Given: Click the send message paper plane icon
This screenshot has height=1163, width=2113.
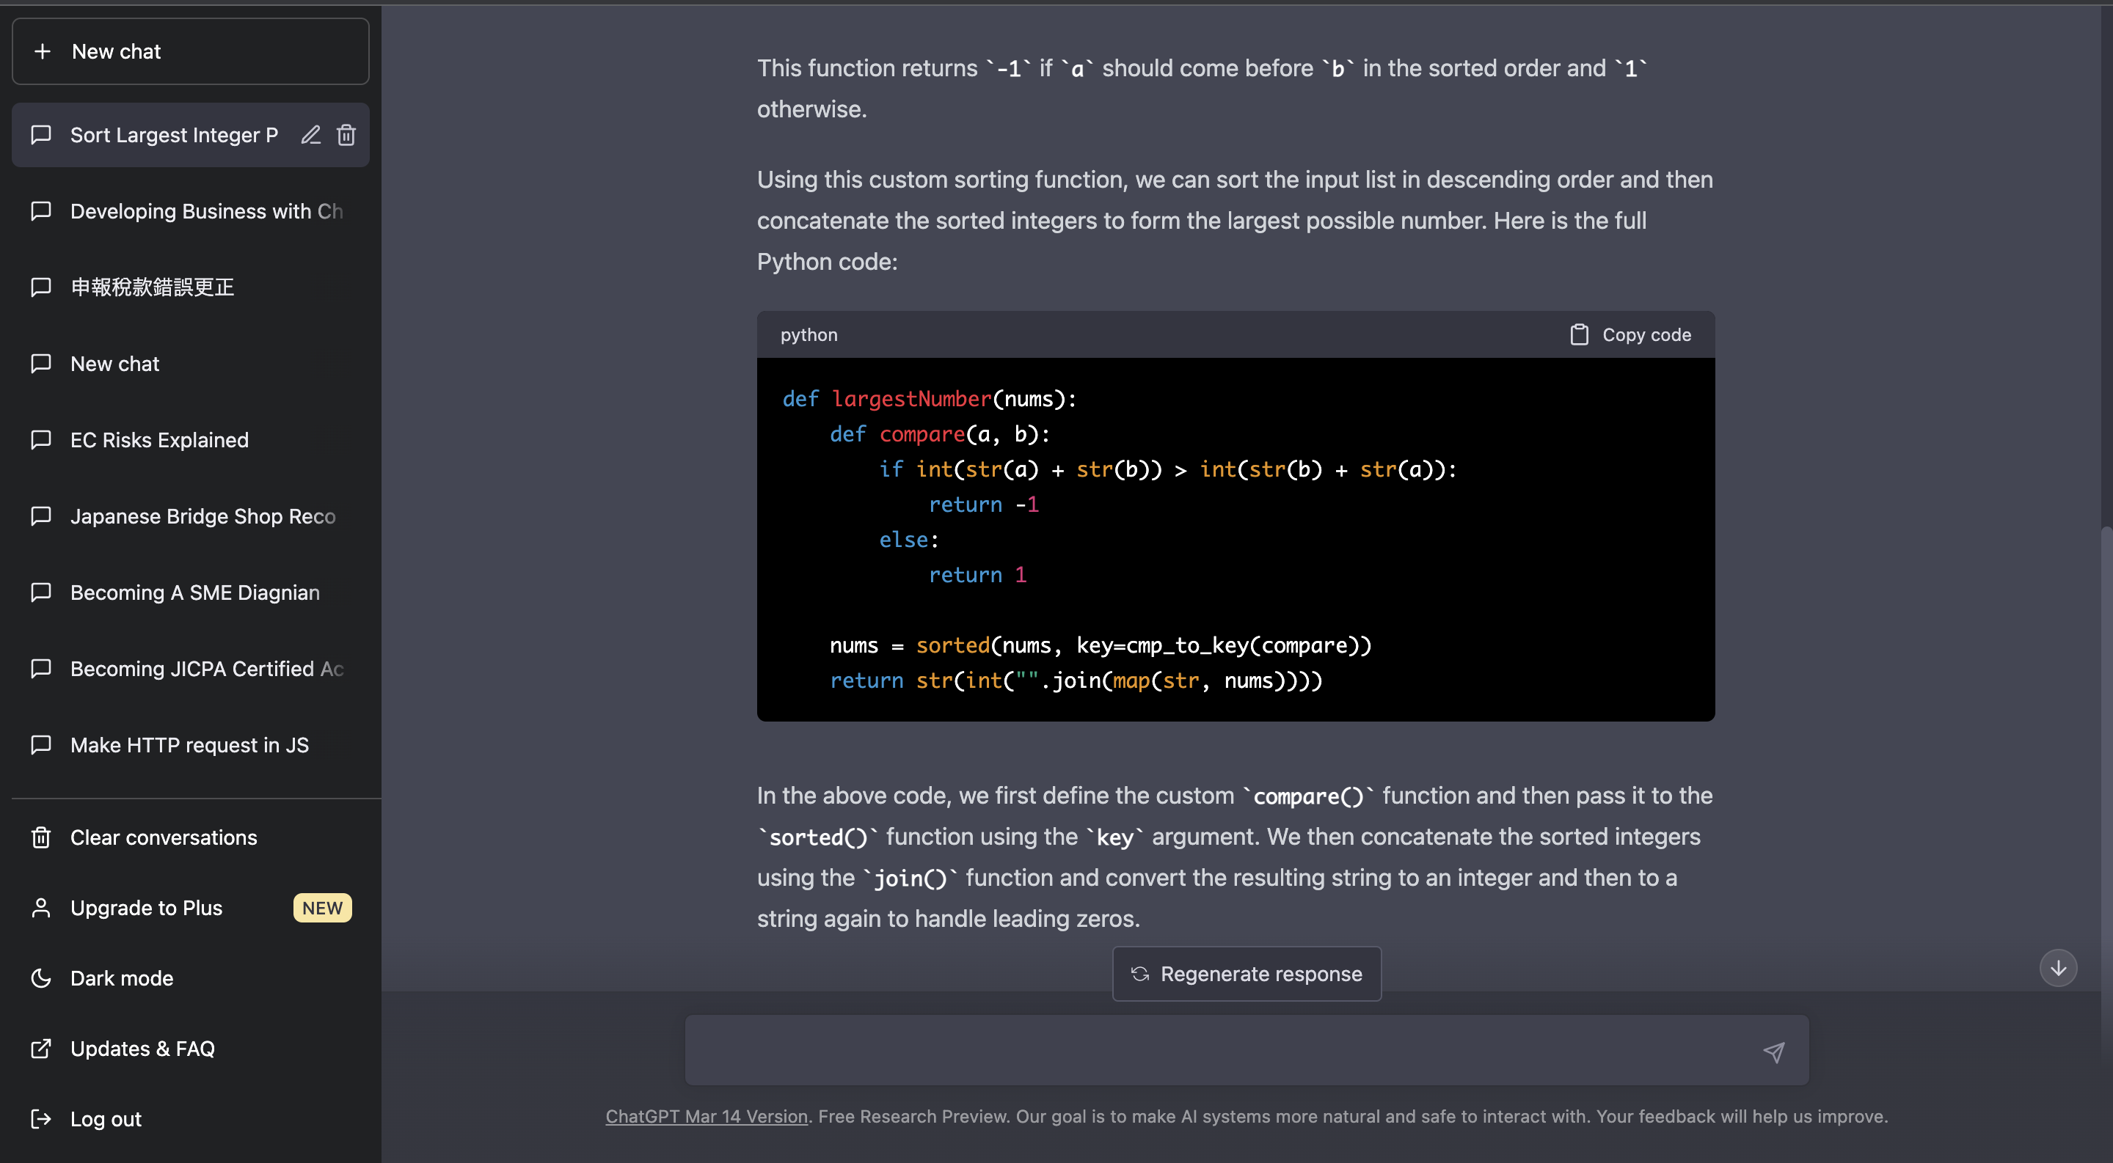Looking at the screenshot, I should [1773, 1052].
